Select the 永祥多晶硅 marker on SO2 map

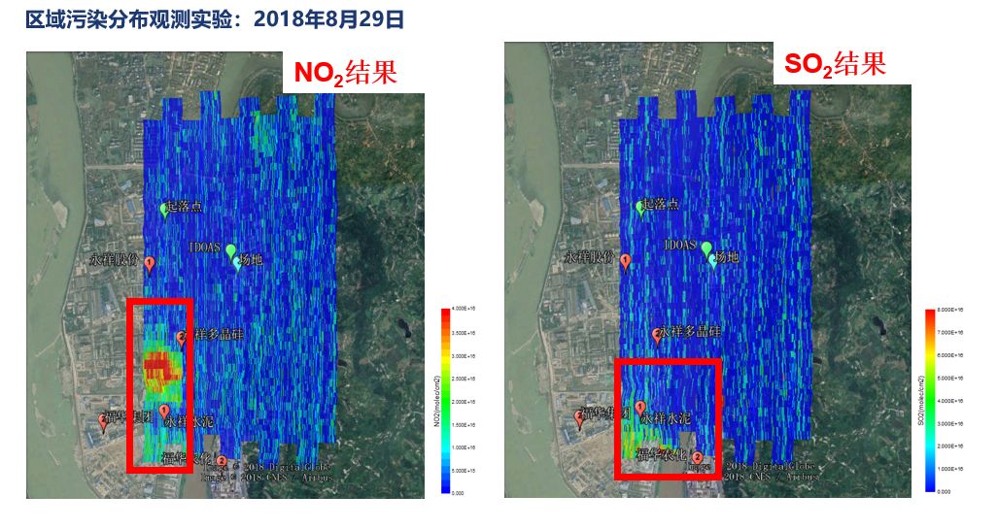[x=656, y=335]
